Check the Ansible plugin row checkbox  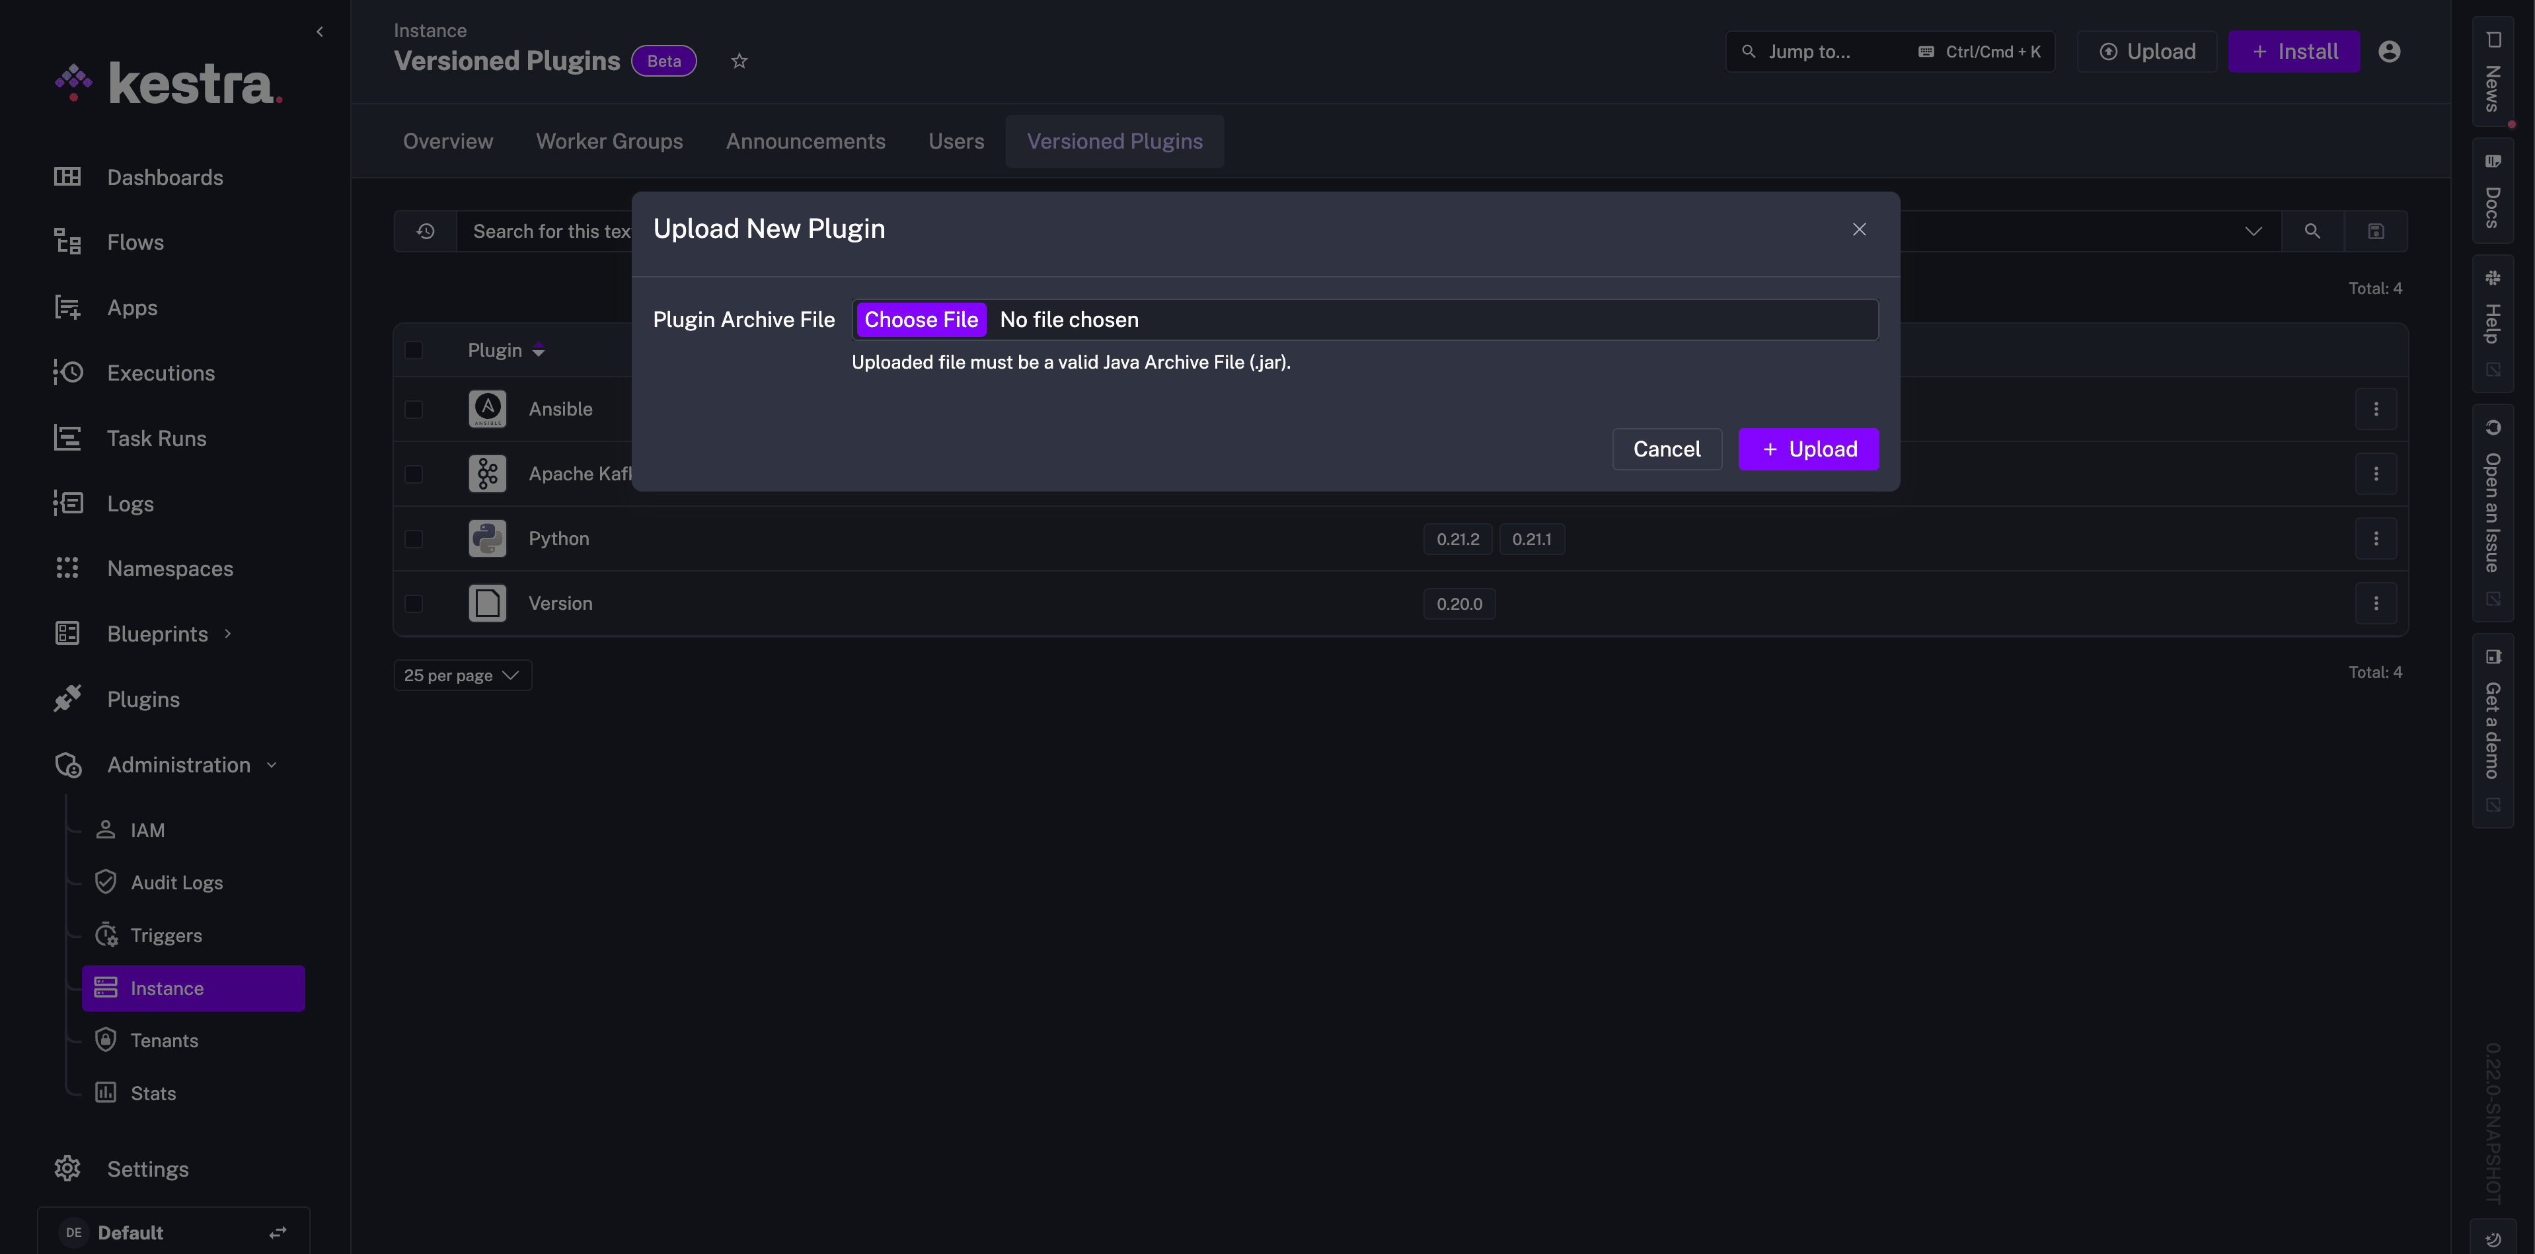click(x=414, y=409)
